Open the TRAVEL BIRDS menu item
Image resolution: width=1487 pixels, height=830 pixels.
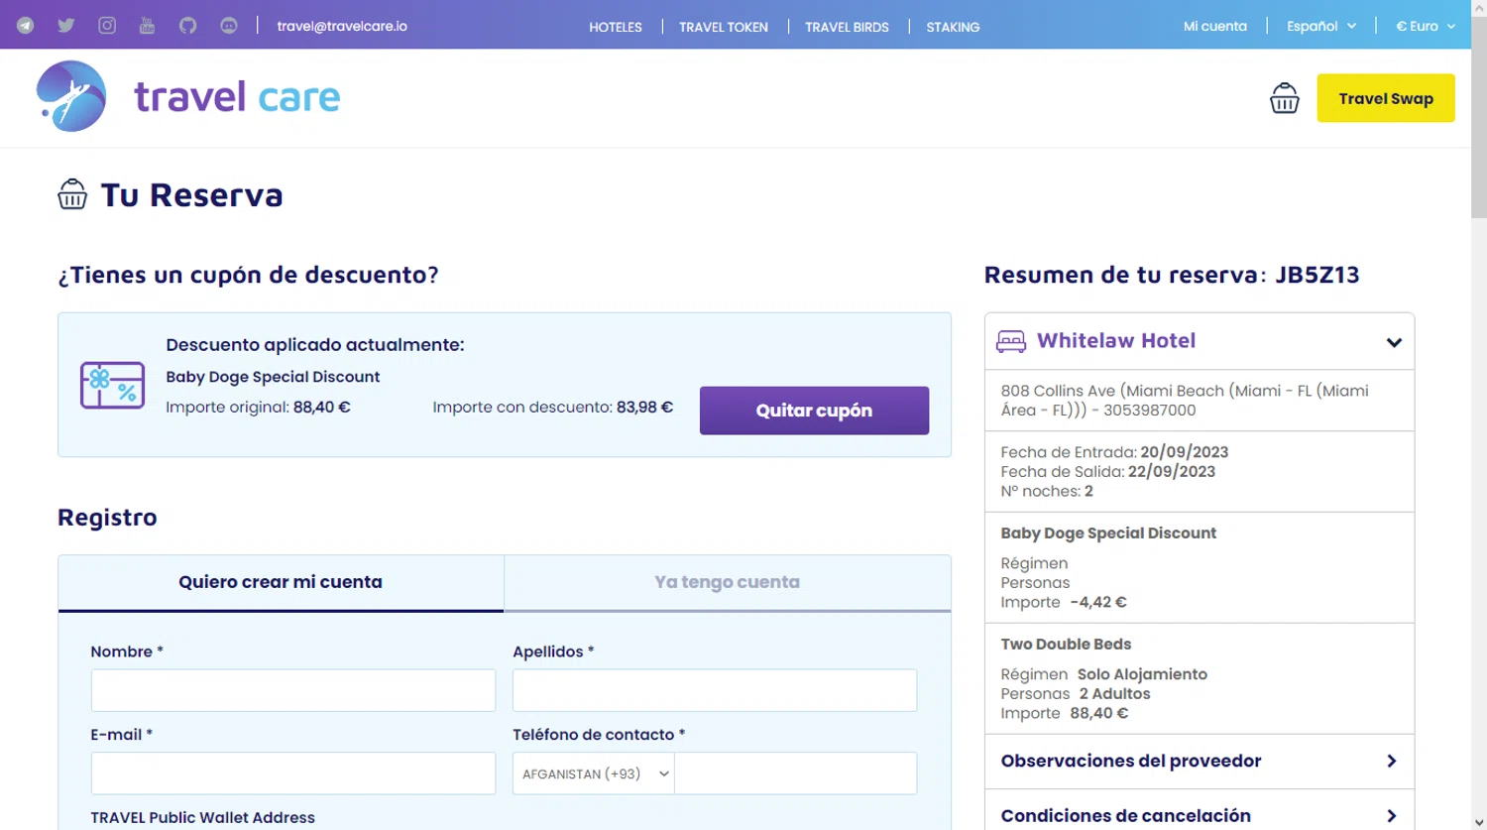[848, 27]
